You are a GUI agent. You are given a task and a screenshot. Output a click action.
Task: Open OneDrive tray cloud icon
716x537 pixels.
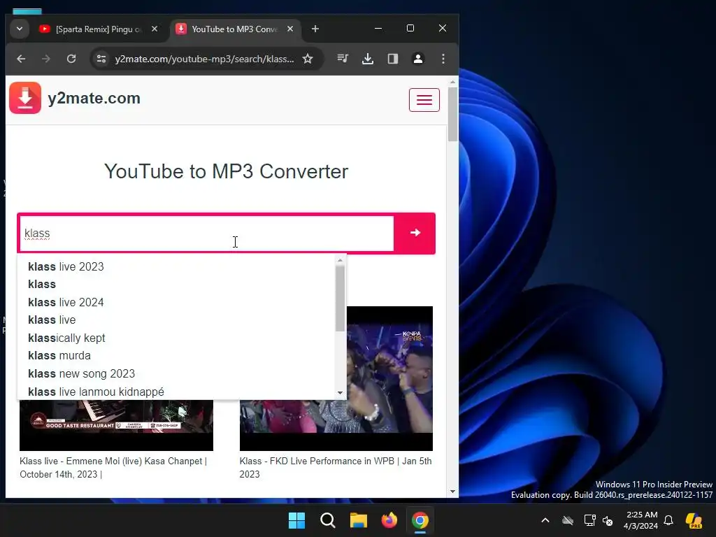pyautogui.click(x=568, y=520)
